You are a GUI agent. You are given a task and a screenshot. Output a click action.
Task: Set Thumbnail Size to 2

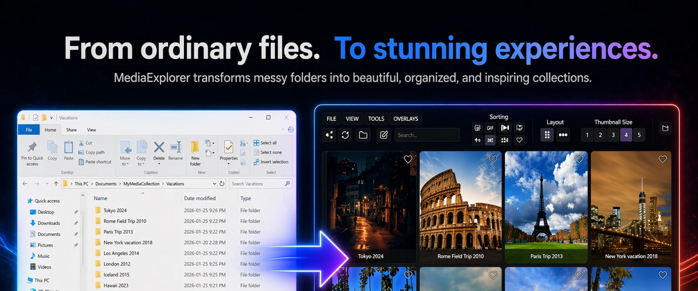pos(601,135)
